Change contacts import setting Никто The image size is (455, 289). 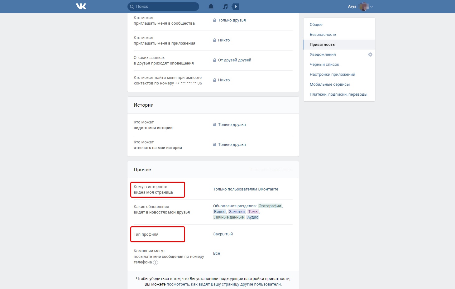pos(224,80)
